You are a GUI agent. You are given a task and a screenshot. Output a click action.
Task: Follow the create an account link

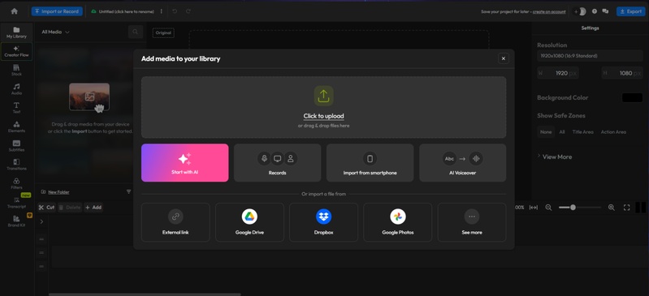coord(549,11)
